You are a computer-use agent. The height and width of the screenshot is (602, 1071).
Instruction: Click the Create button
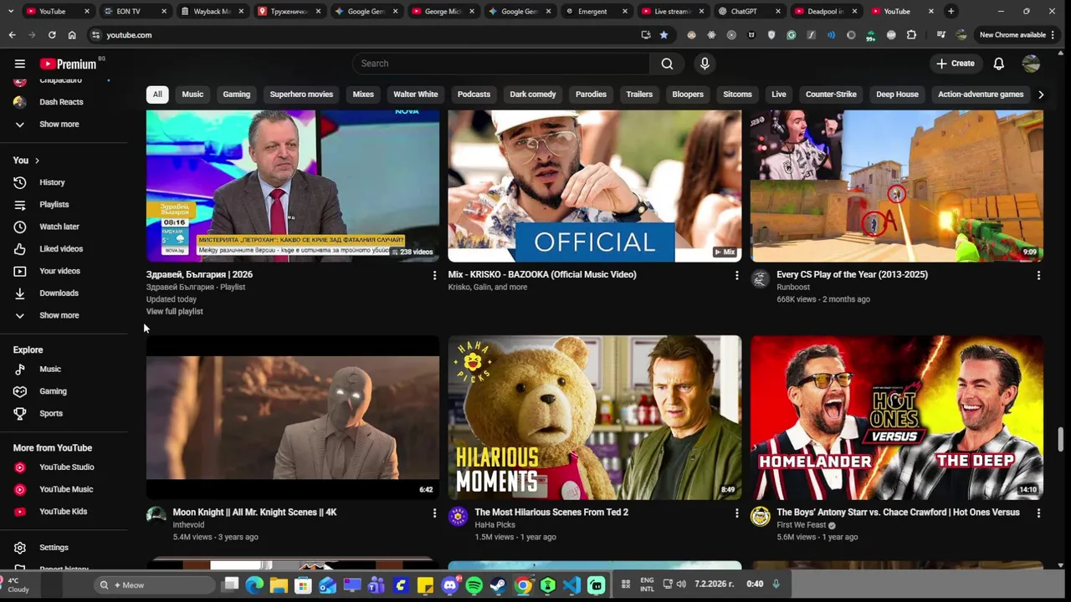pos(956,64)
